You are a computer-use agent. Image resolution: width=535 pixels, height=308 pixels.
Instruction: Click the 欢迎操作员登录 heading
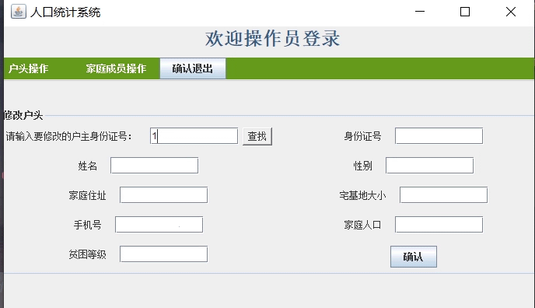coord(272,38)
